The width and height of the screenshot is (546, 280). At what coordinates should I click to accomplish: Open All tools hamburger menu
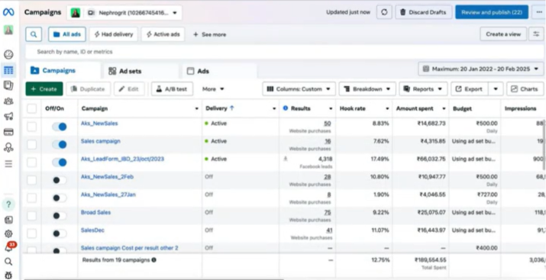pyautogui.click(x=8, y=163)
